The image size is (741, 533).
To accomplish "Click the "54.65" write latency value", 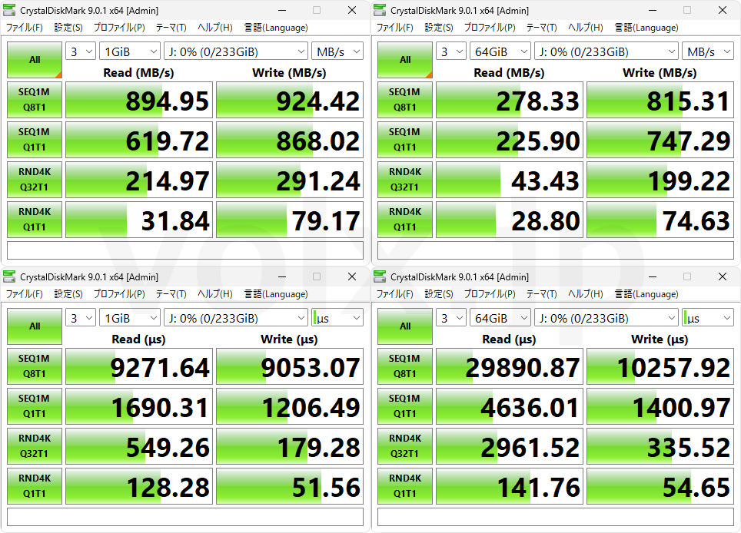I will pos(660,486).
